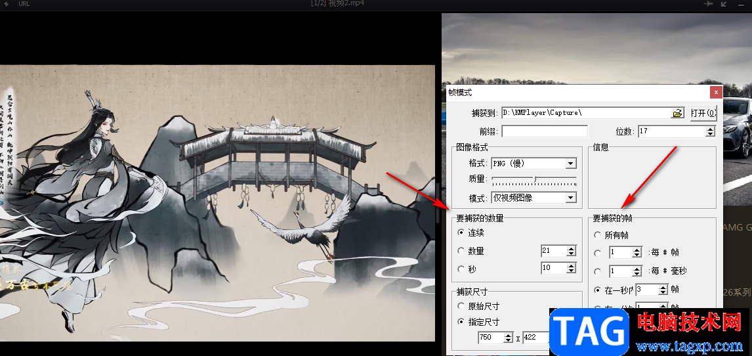This screenshot has height=356, width=752.
Task: Click the 数量 spinner arrows beside 21
Action: 571,251
